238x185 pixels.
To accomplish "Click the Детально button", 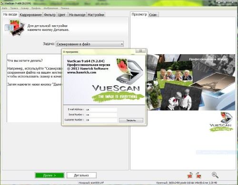I will coord(81,175).
